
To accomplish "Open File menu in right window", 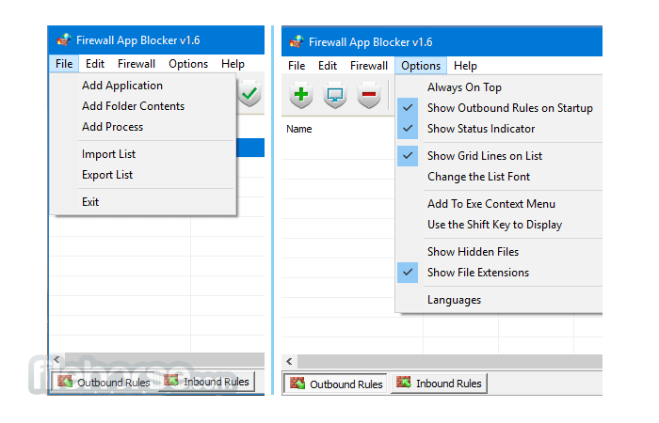I will tap(297, 66).
